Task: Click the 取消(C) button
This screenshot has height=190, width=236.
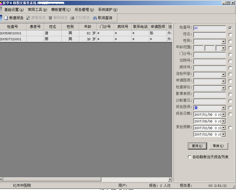Action: click(218, 146)
